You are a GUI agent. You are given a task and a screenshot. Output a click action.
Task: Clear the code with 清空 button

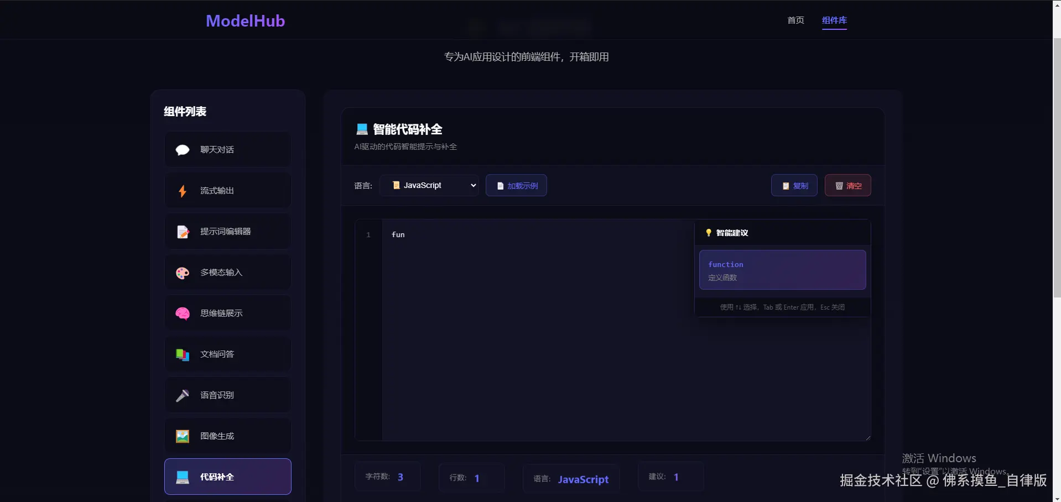[x=847, y=186]
